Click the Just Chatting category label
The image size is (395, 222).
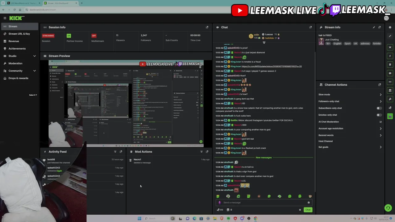coord(332,39)
